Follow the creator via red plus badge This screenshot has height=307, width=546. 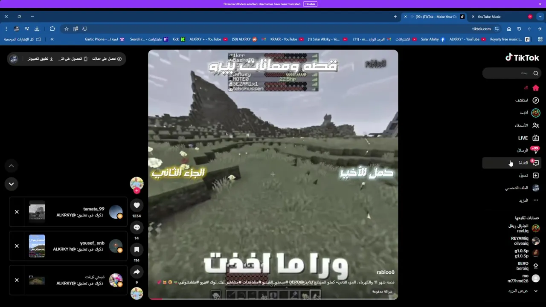click(136, 191)
